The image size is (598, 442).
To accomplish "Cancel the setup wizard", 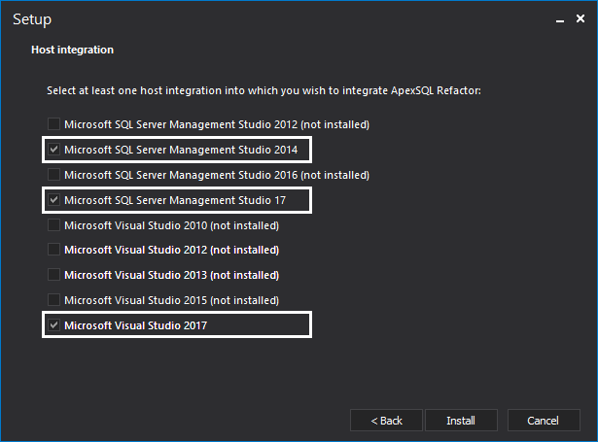I will pos(544,421).
